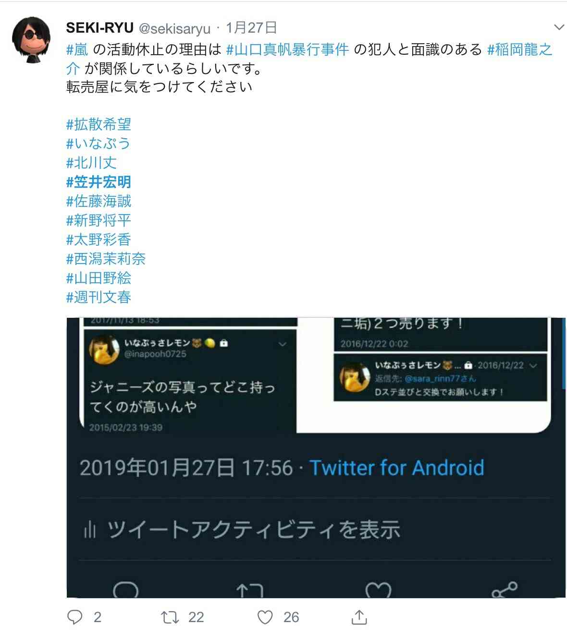Visit the @sekisaryu handle
The height and width of the screenshot is (637, 567).
pos(175,28)
